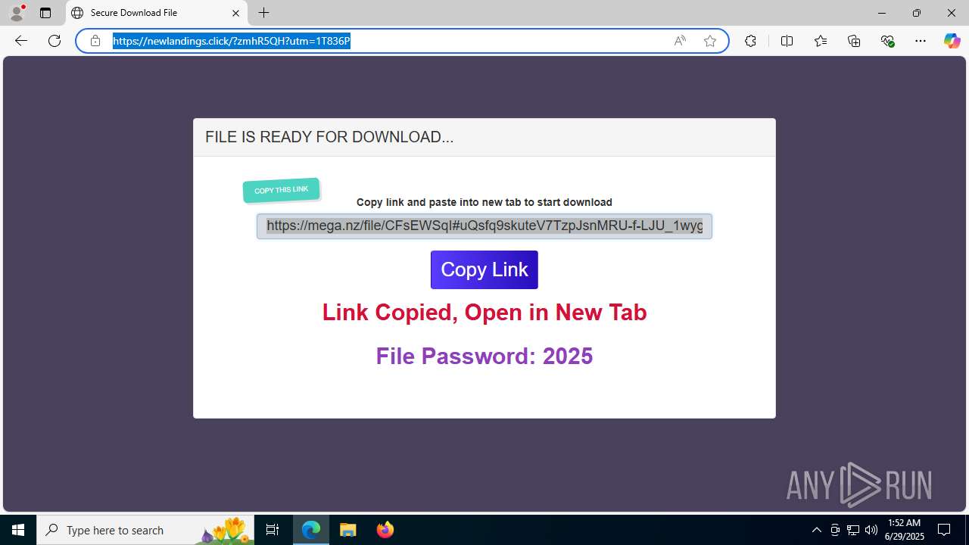Open File Explorer from taskbar

pos(348,530)
